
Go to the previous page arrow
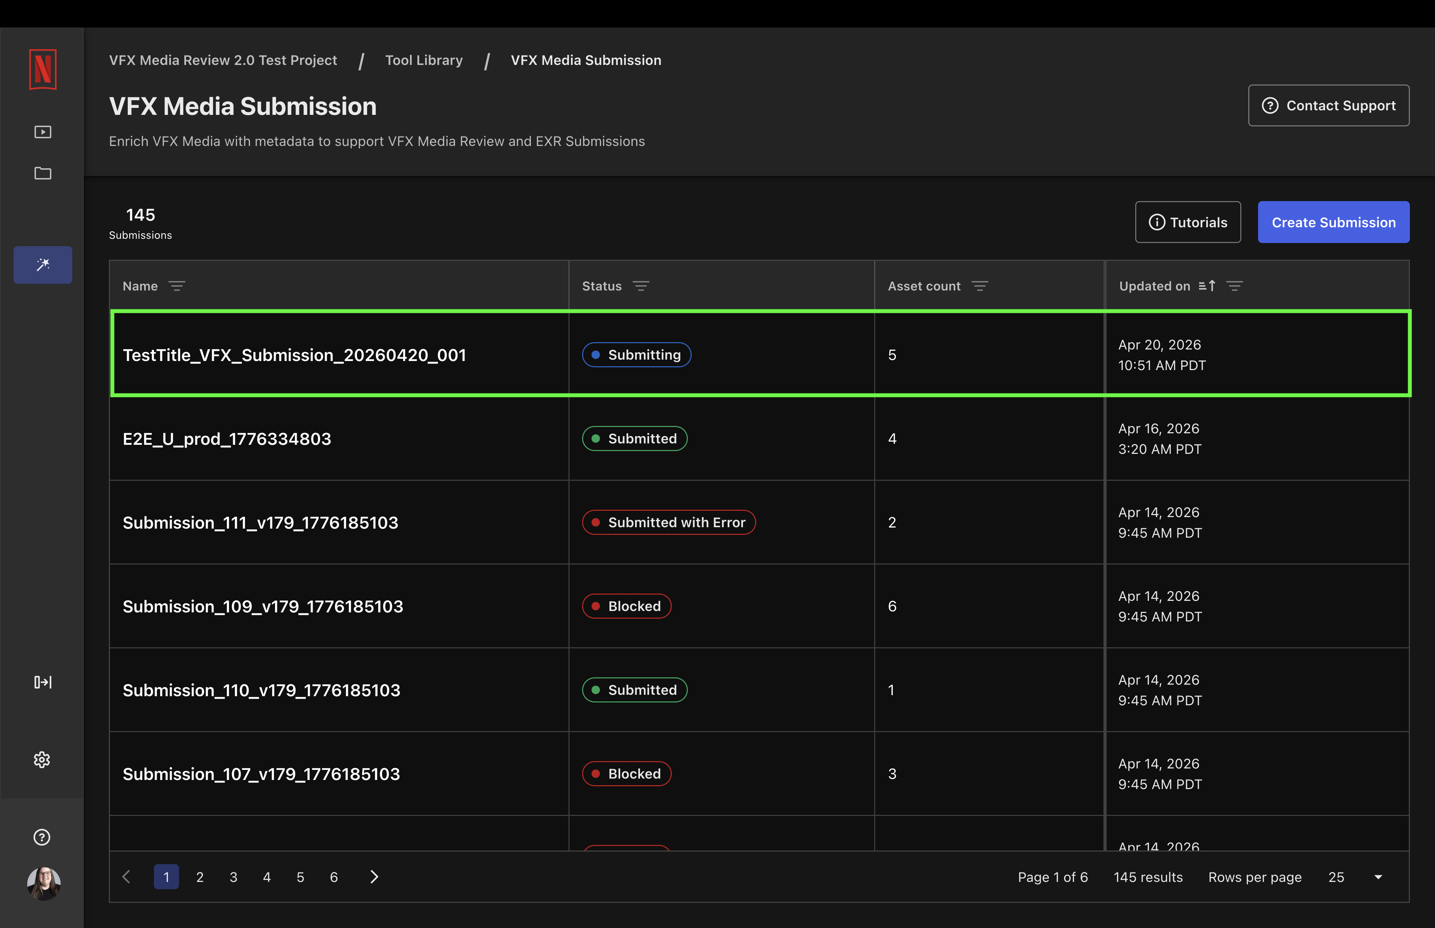pos(126,877)
